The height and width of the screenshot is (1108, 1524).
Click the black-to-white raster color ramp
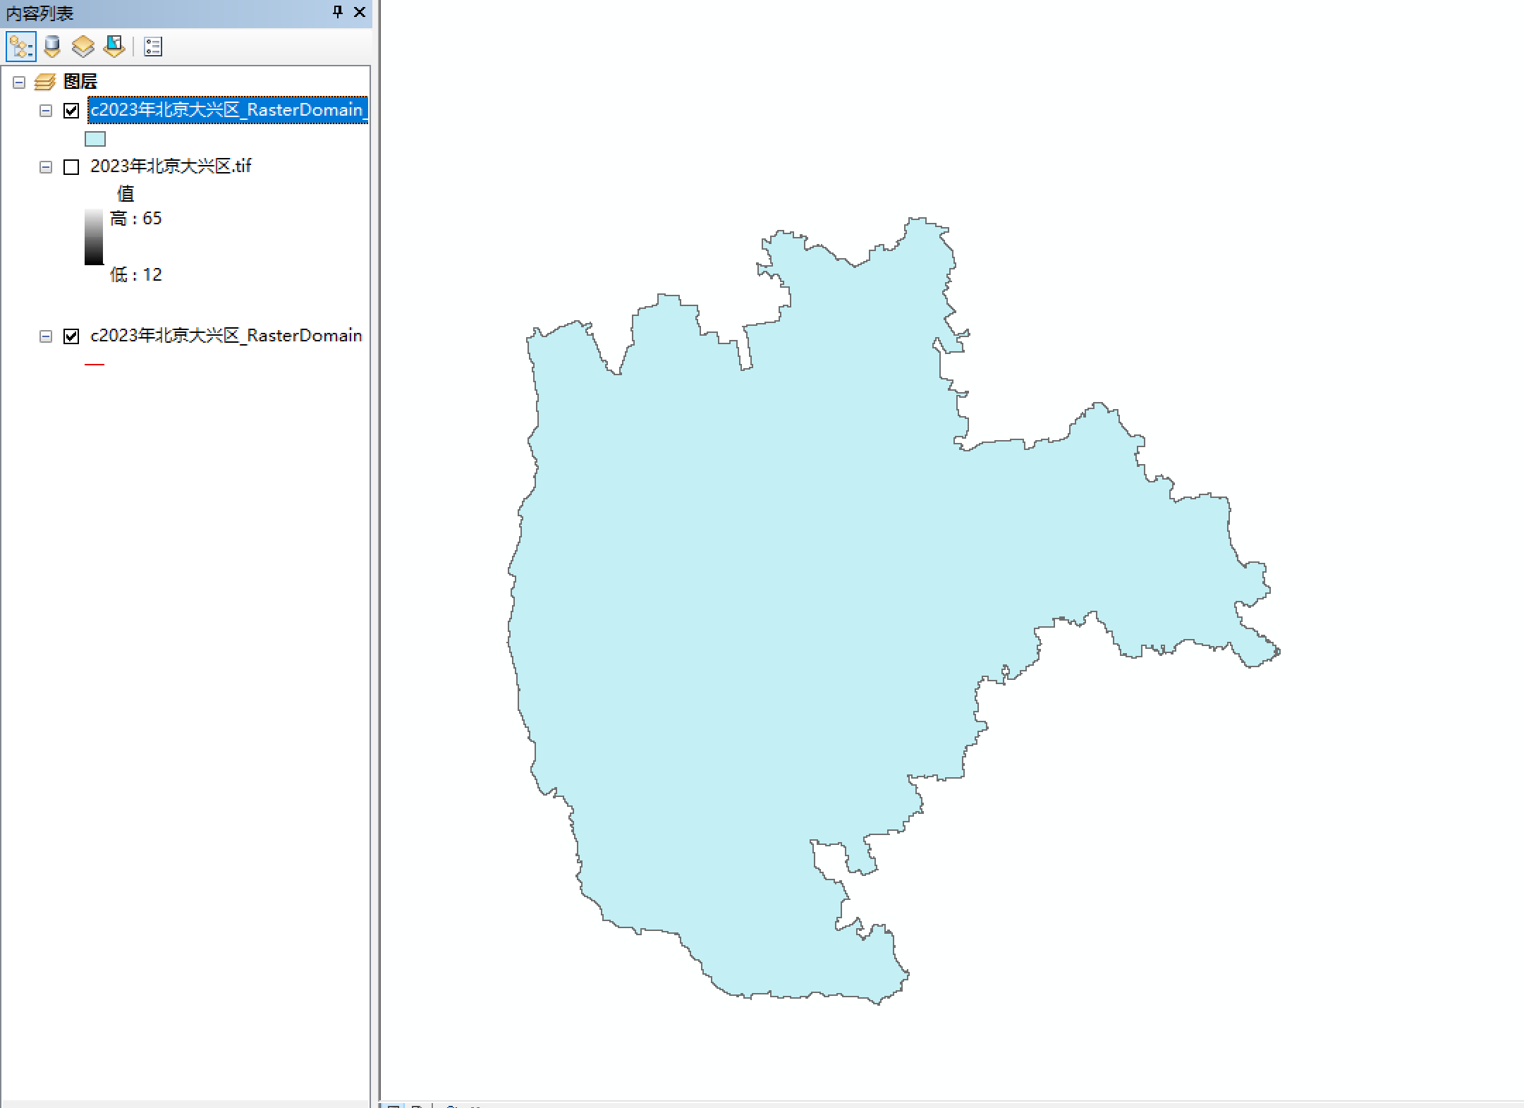tap(94, 237)
